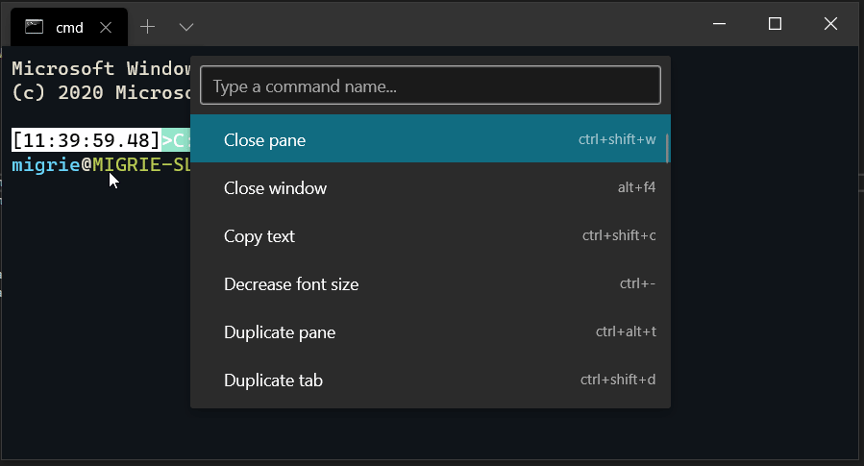
Task: Click the ctrl+shift+w shortcut label
Action: 617,139
